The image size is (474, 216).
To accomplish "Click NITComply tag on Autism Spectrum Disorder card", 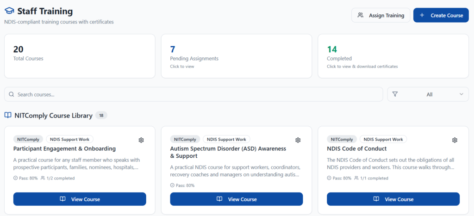I will 185,139.
